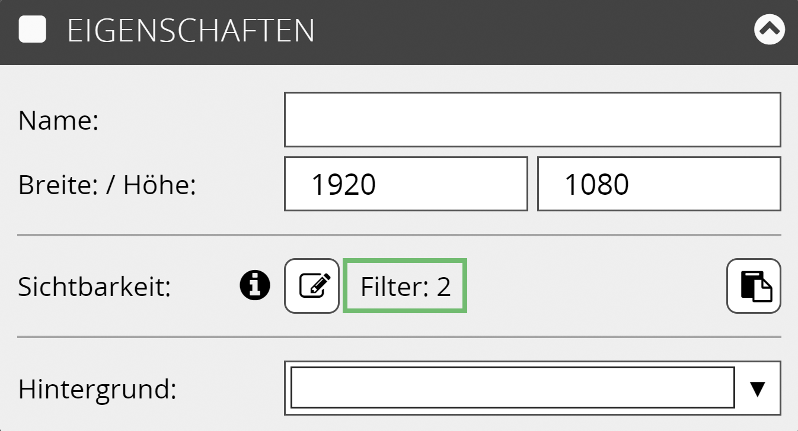
Task: Select the Breite field showing 1920
Action: tap(406, 184)
